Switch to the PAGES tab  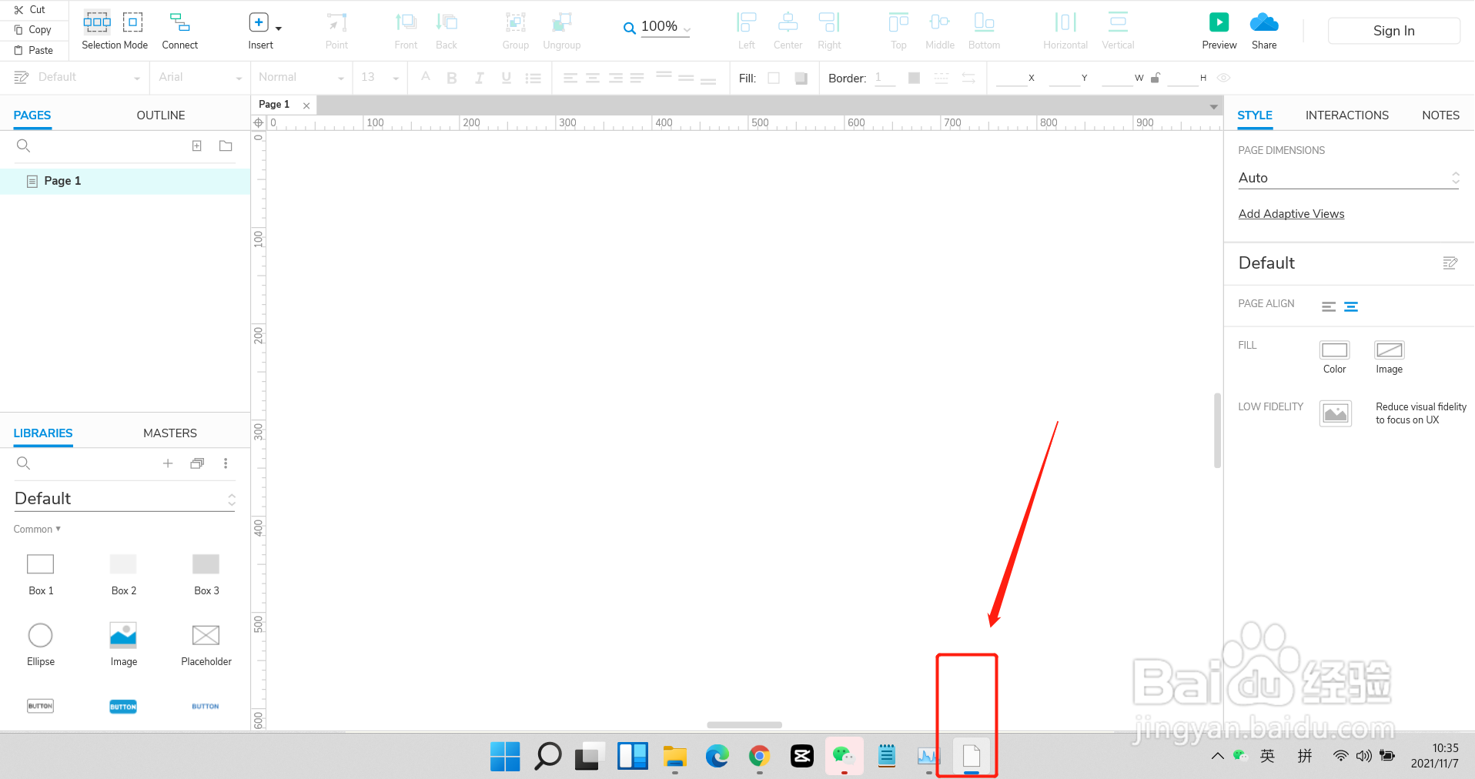click(x=32, y=115)
